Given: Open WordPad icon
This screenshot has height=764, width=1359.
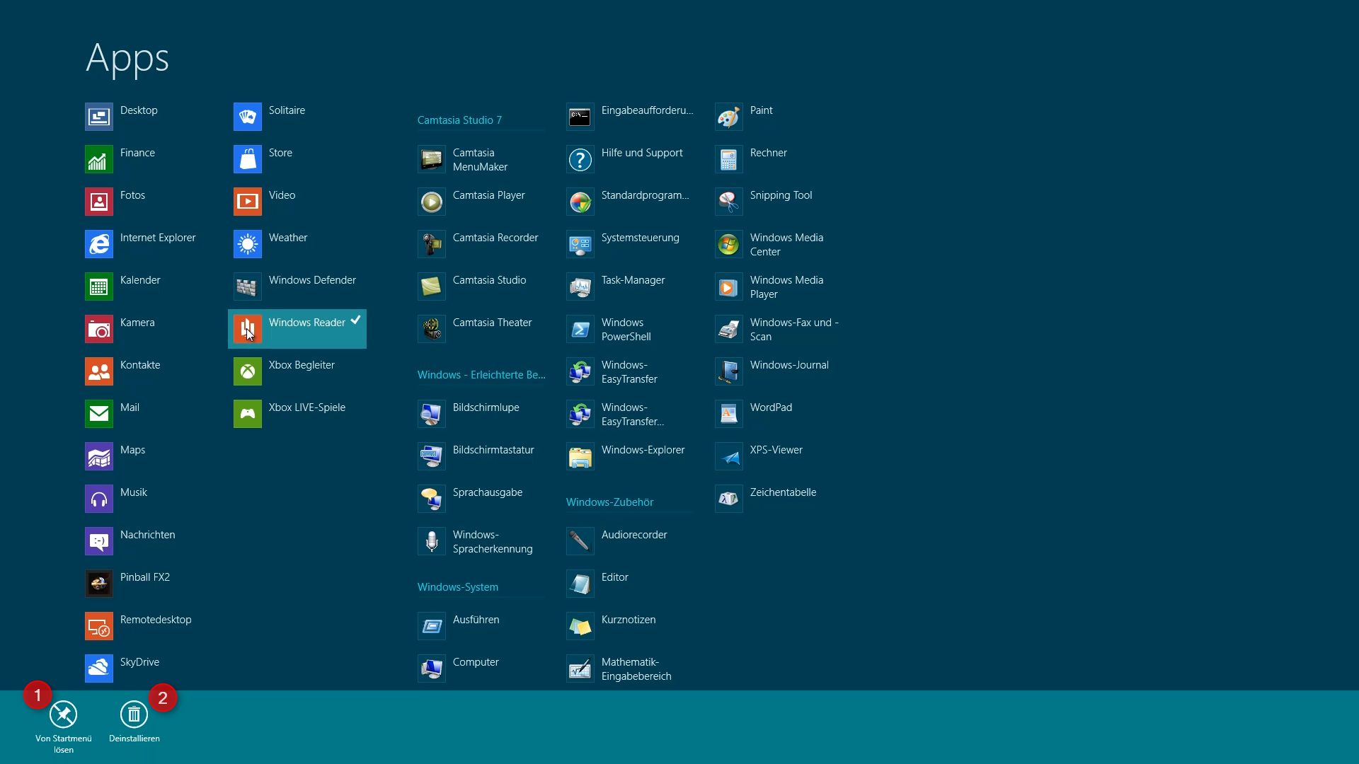Looking at the screenshot, I should pos(729,414).
